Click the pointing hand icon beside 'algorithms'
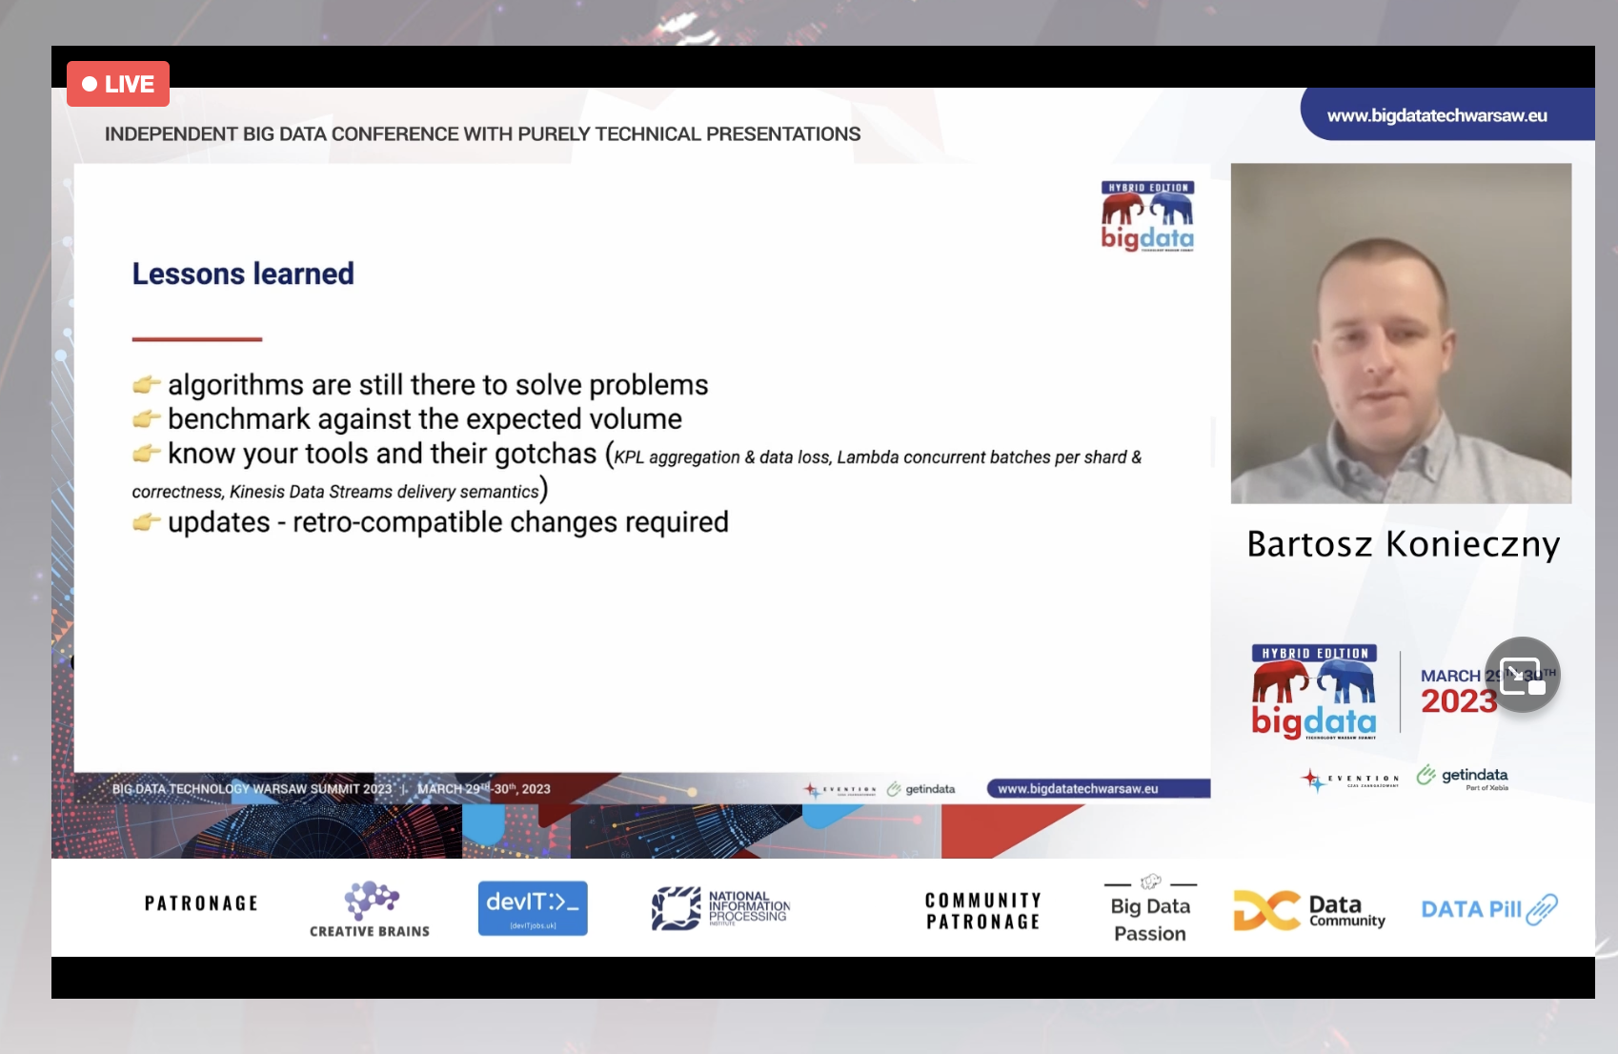1618x1054 pixels. (146, 385)
